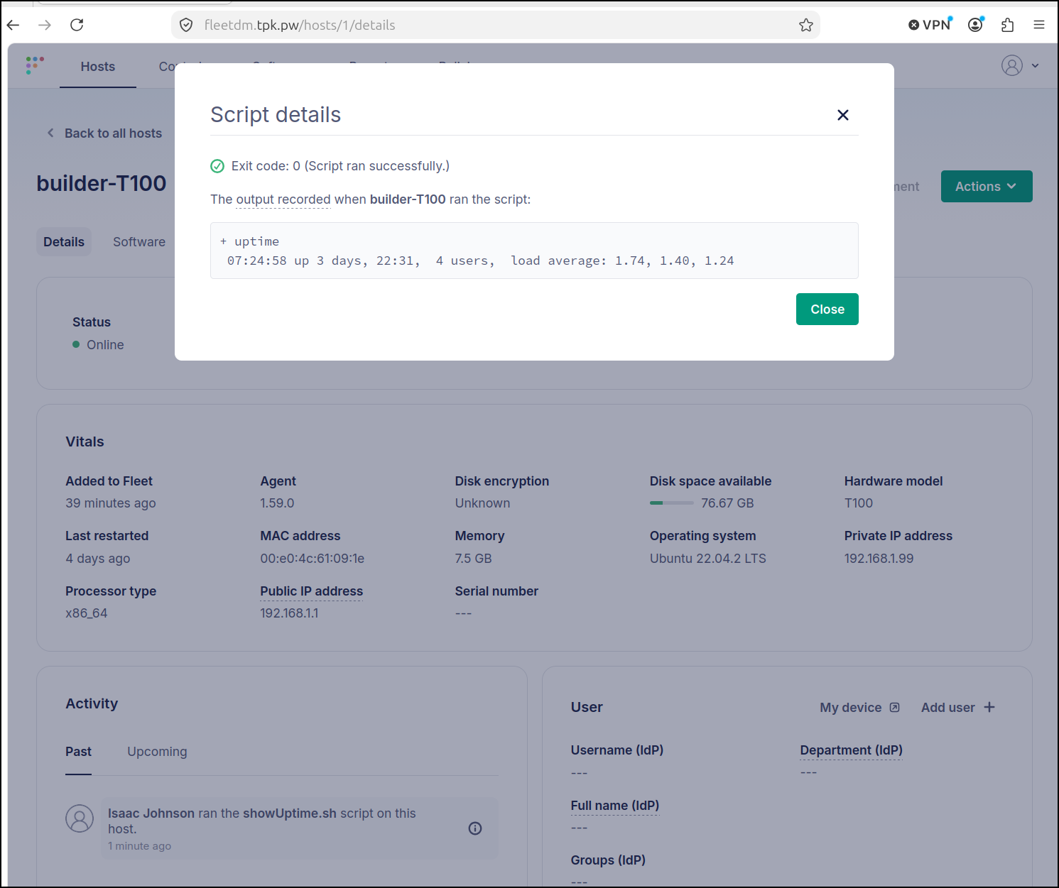Click the Ubuntu 22.04.2 LTS value
Image resolution: width=1059 pixels, height=888 pixels.
[x=708, y=559]
